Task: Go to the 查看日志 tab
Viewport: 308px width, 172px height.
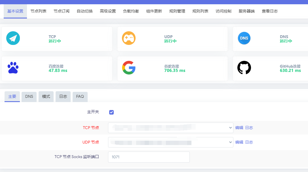Action: (269, 11)
